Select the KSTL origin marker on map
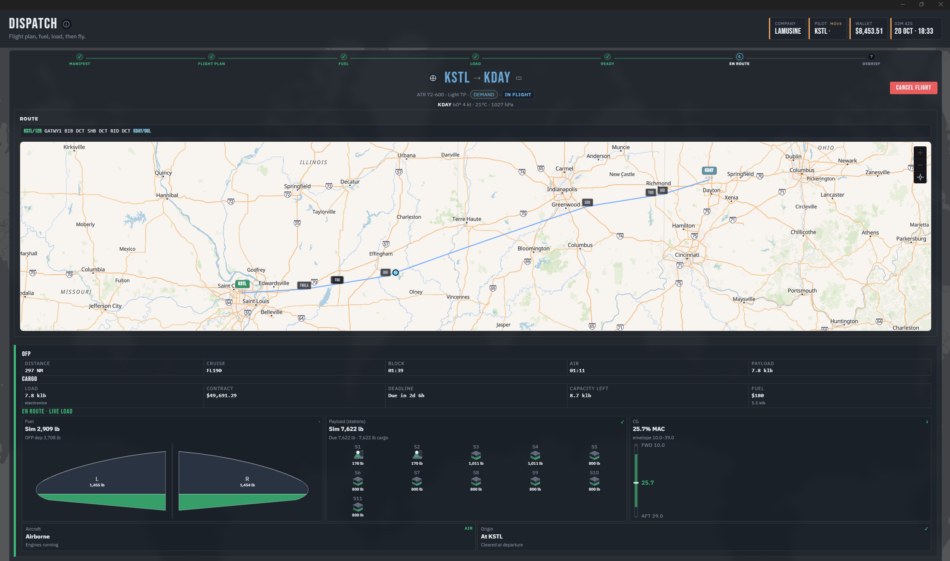Image resolution: width=950 pixels, height=561 pixels. tap(242, 284)
